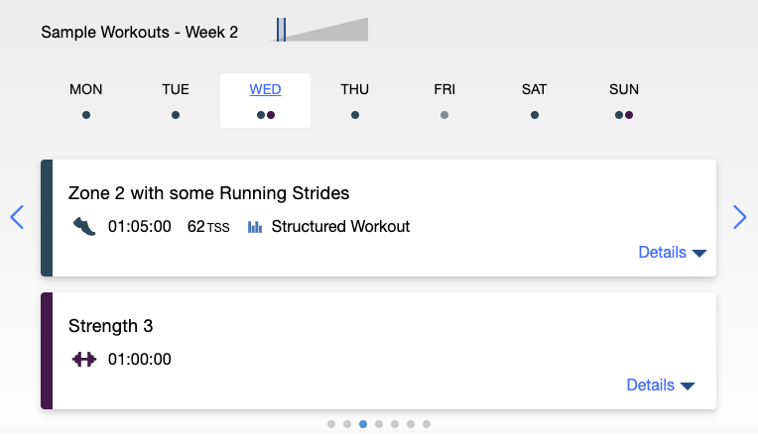Image resolution: width=758 pixels, height=442 pixels.
Task: Jump to the last pagination dot
Action: coord(427,424)
